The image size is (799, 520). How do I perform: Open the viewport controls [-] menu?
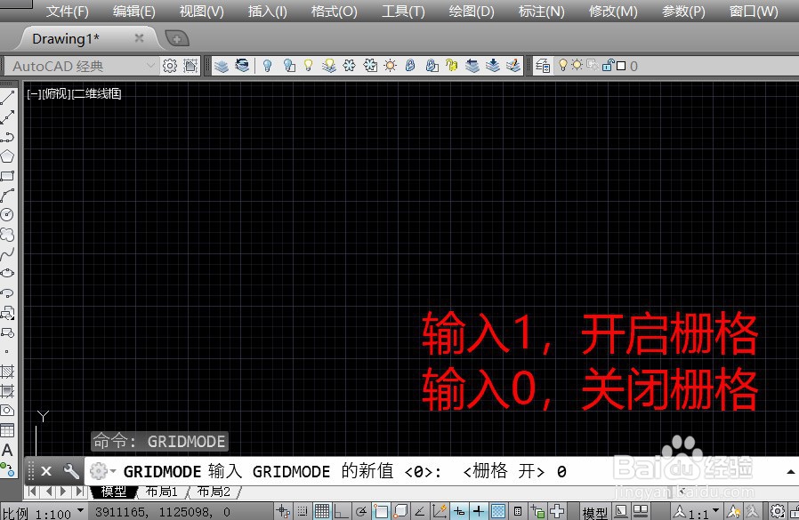pyautogui.click(x=34, y=93)
